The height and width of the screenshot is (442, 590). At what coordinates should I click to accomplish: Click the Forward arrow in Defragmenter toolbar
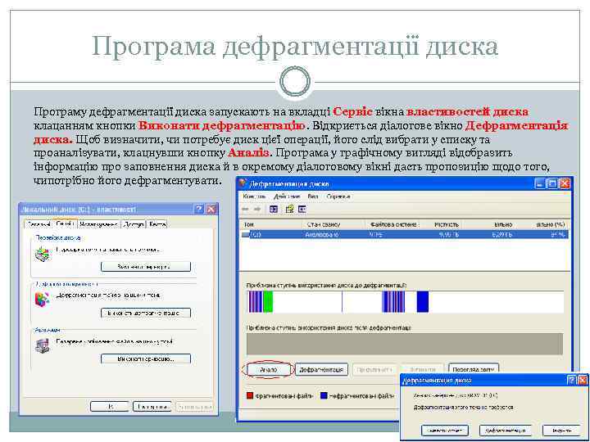point(258,210)
